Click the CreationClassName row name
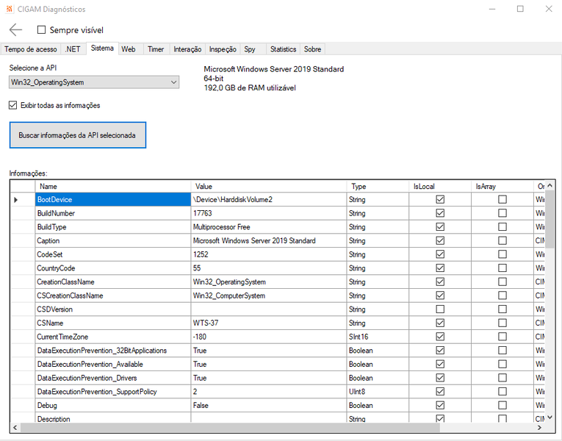Viewport: 562px width, 441px height. coord(113,282)
